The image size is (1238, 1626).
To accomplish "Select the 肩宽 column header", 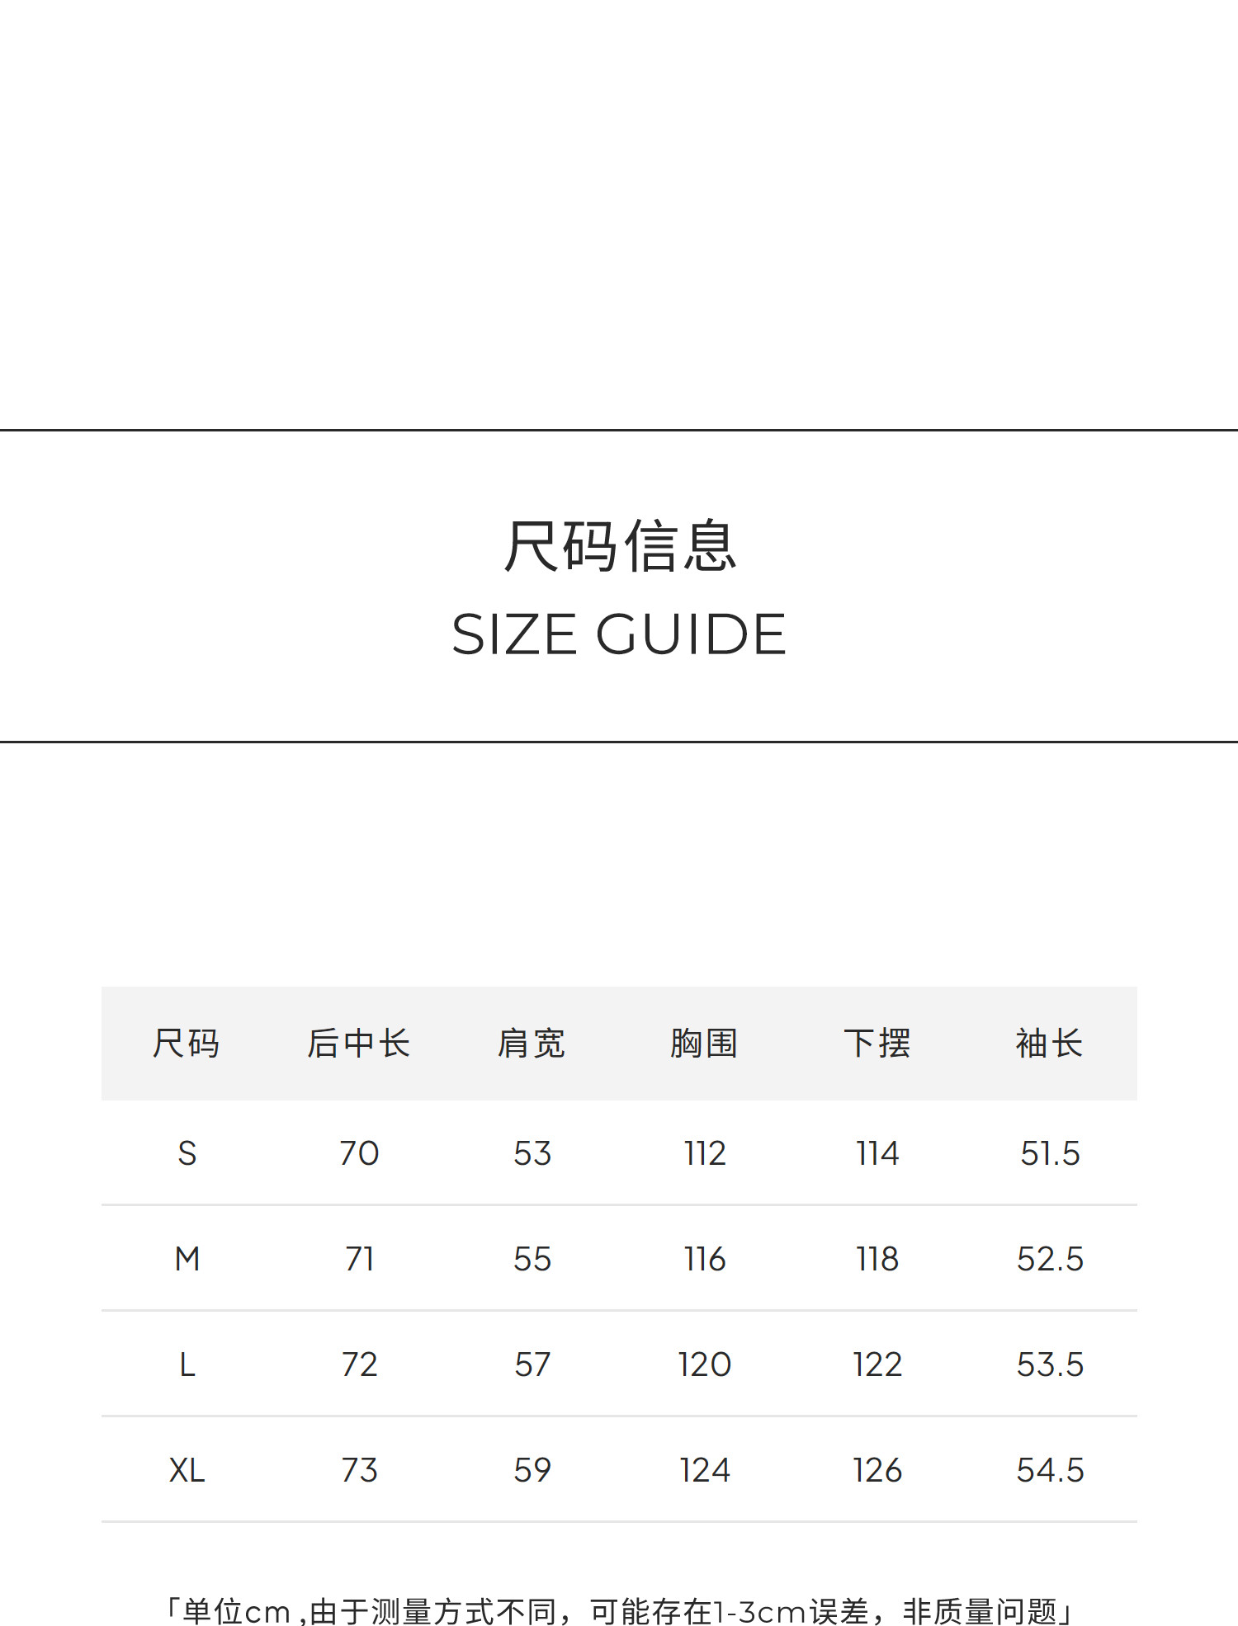I will (532, 1044).
